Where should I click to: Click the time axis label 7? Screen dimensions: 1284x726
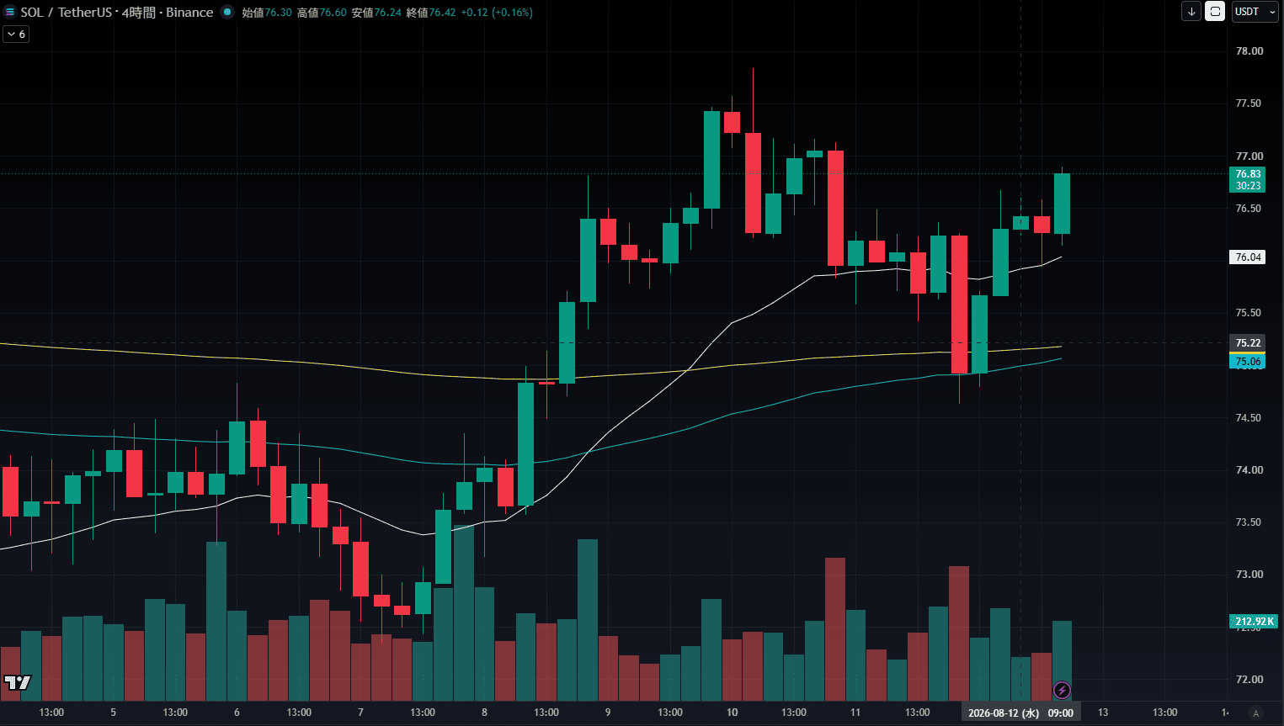pos(360,713)
